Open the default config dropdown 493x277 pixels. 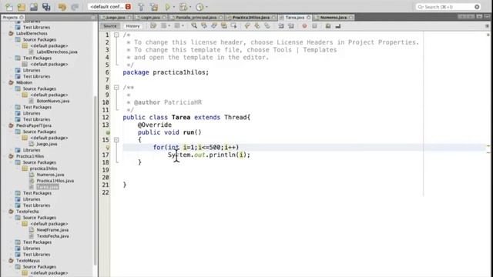(x=109, y=7)
